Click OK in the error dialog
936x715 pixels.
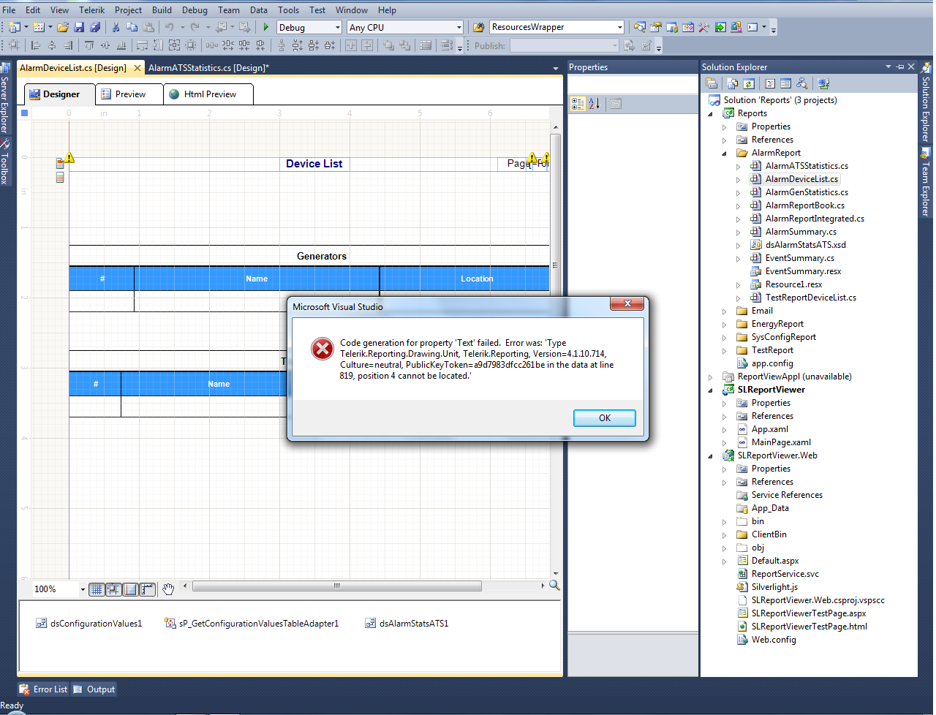pyautogui.click(x=605, y=418)
